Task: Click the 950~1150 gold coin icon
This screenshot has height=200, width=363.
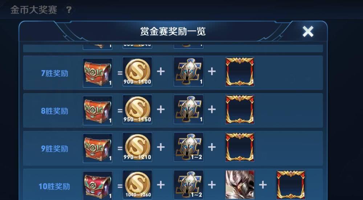Action: [x=137, y=110]
